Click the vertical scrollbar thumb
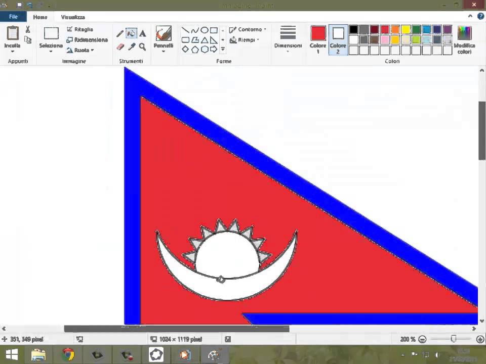 pos(481,130)
